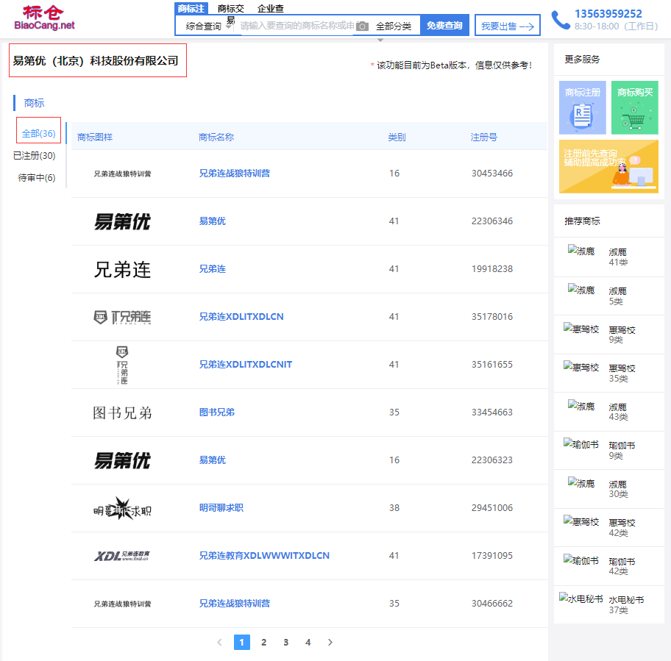Open recommended trademark 淑鹿 5类
Screen dimensions: 671x661
[x=609, y=296]
